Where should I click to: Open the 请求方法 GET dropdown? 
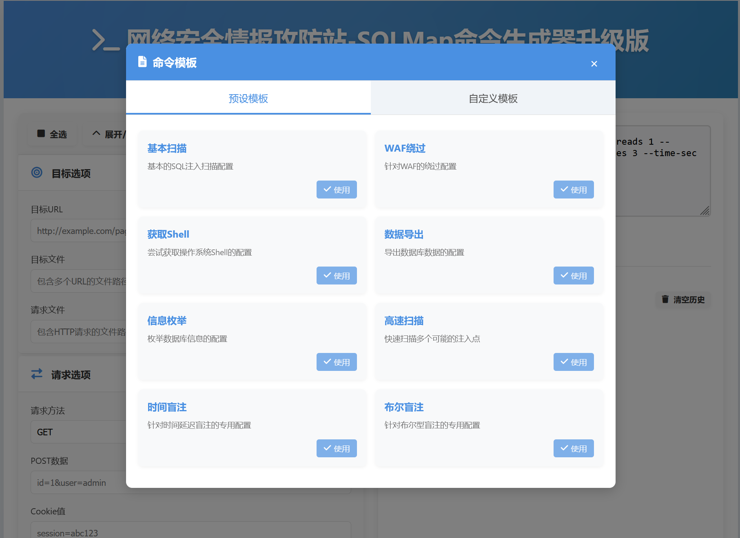tap(79, 432)
